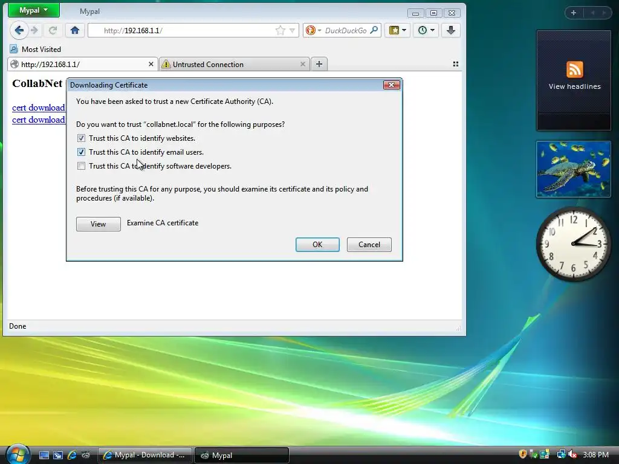The width and height of the screenshot is (619, 464).
Task: Open the Most Visited bookmarks folder
Action: [x=36, y=50]
